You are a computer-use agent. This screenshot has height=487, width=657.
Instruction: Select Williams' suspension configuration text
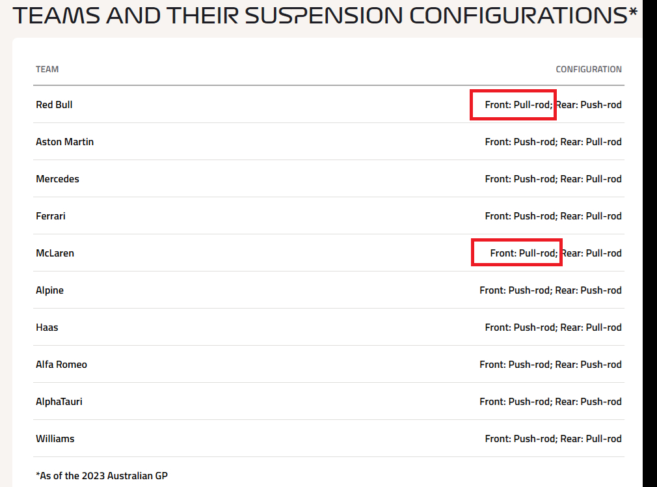pyautogui.click(x=553, y=438)
